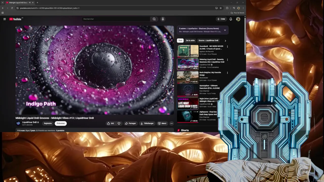Open the Boris Brejcha mask thumbnail
Image resolution: width=324 pixels, height=182 pixels.
188,77
